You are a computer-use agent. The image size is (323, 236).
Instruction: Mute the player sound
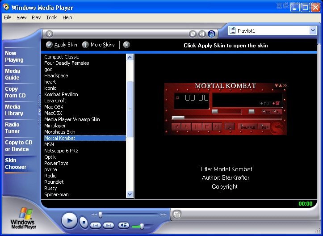tap(124, 225)
